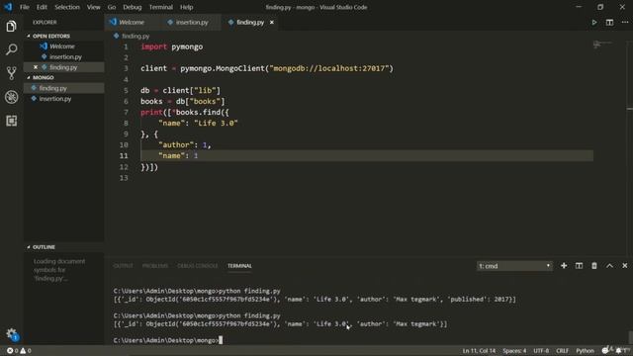Click the errors count in status bar
Image resolution: width=633 pixels, height=356 pixels.
tap(13, 351)
